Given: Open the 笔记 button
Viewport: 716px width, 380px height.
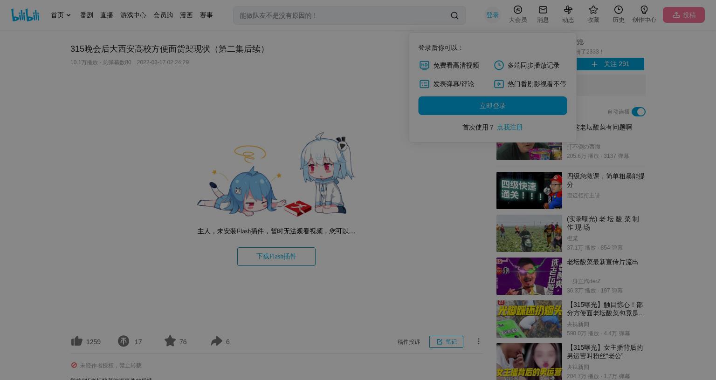Looking at the screenshot, I should [x=446, y=342].
